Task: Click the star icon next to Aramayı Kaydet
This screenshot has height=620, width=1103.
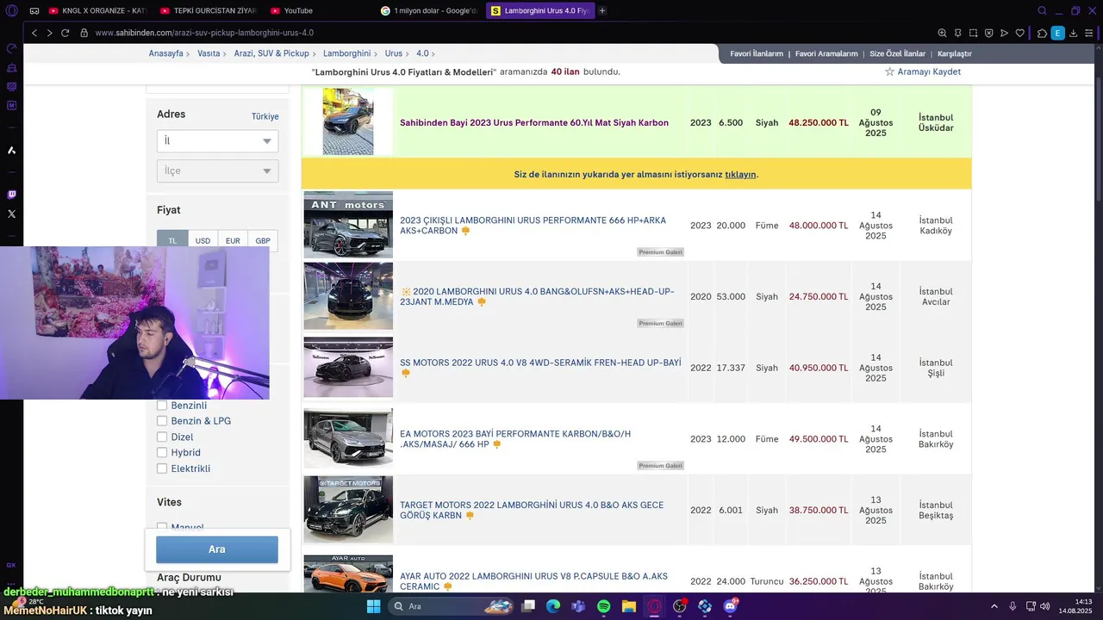Action: coord(889,71)
